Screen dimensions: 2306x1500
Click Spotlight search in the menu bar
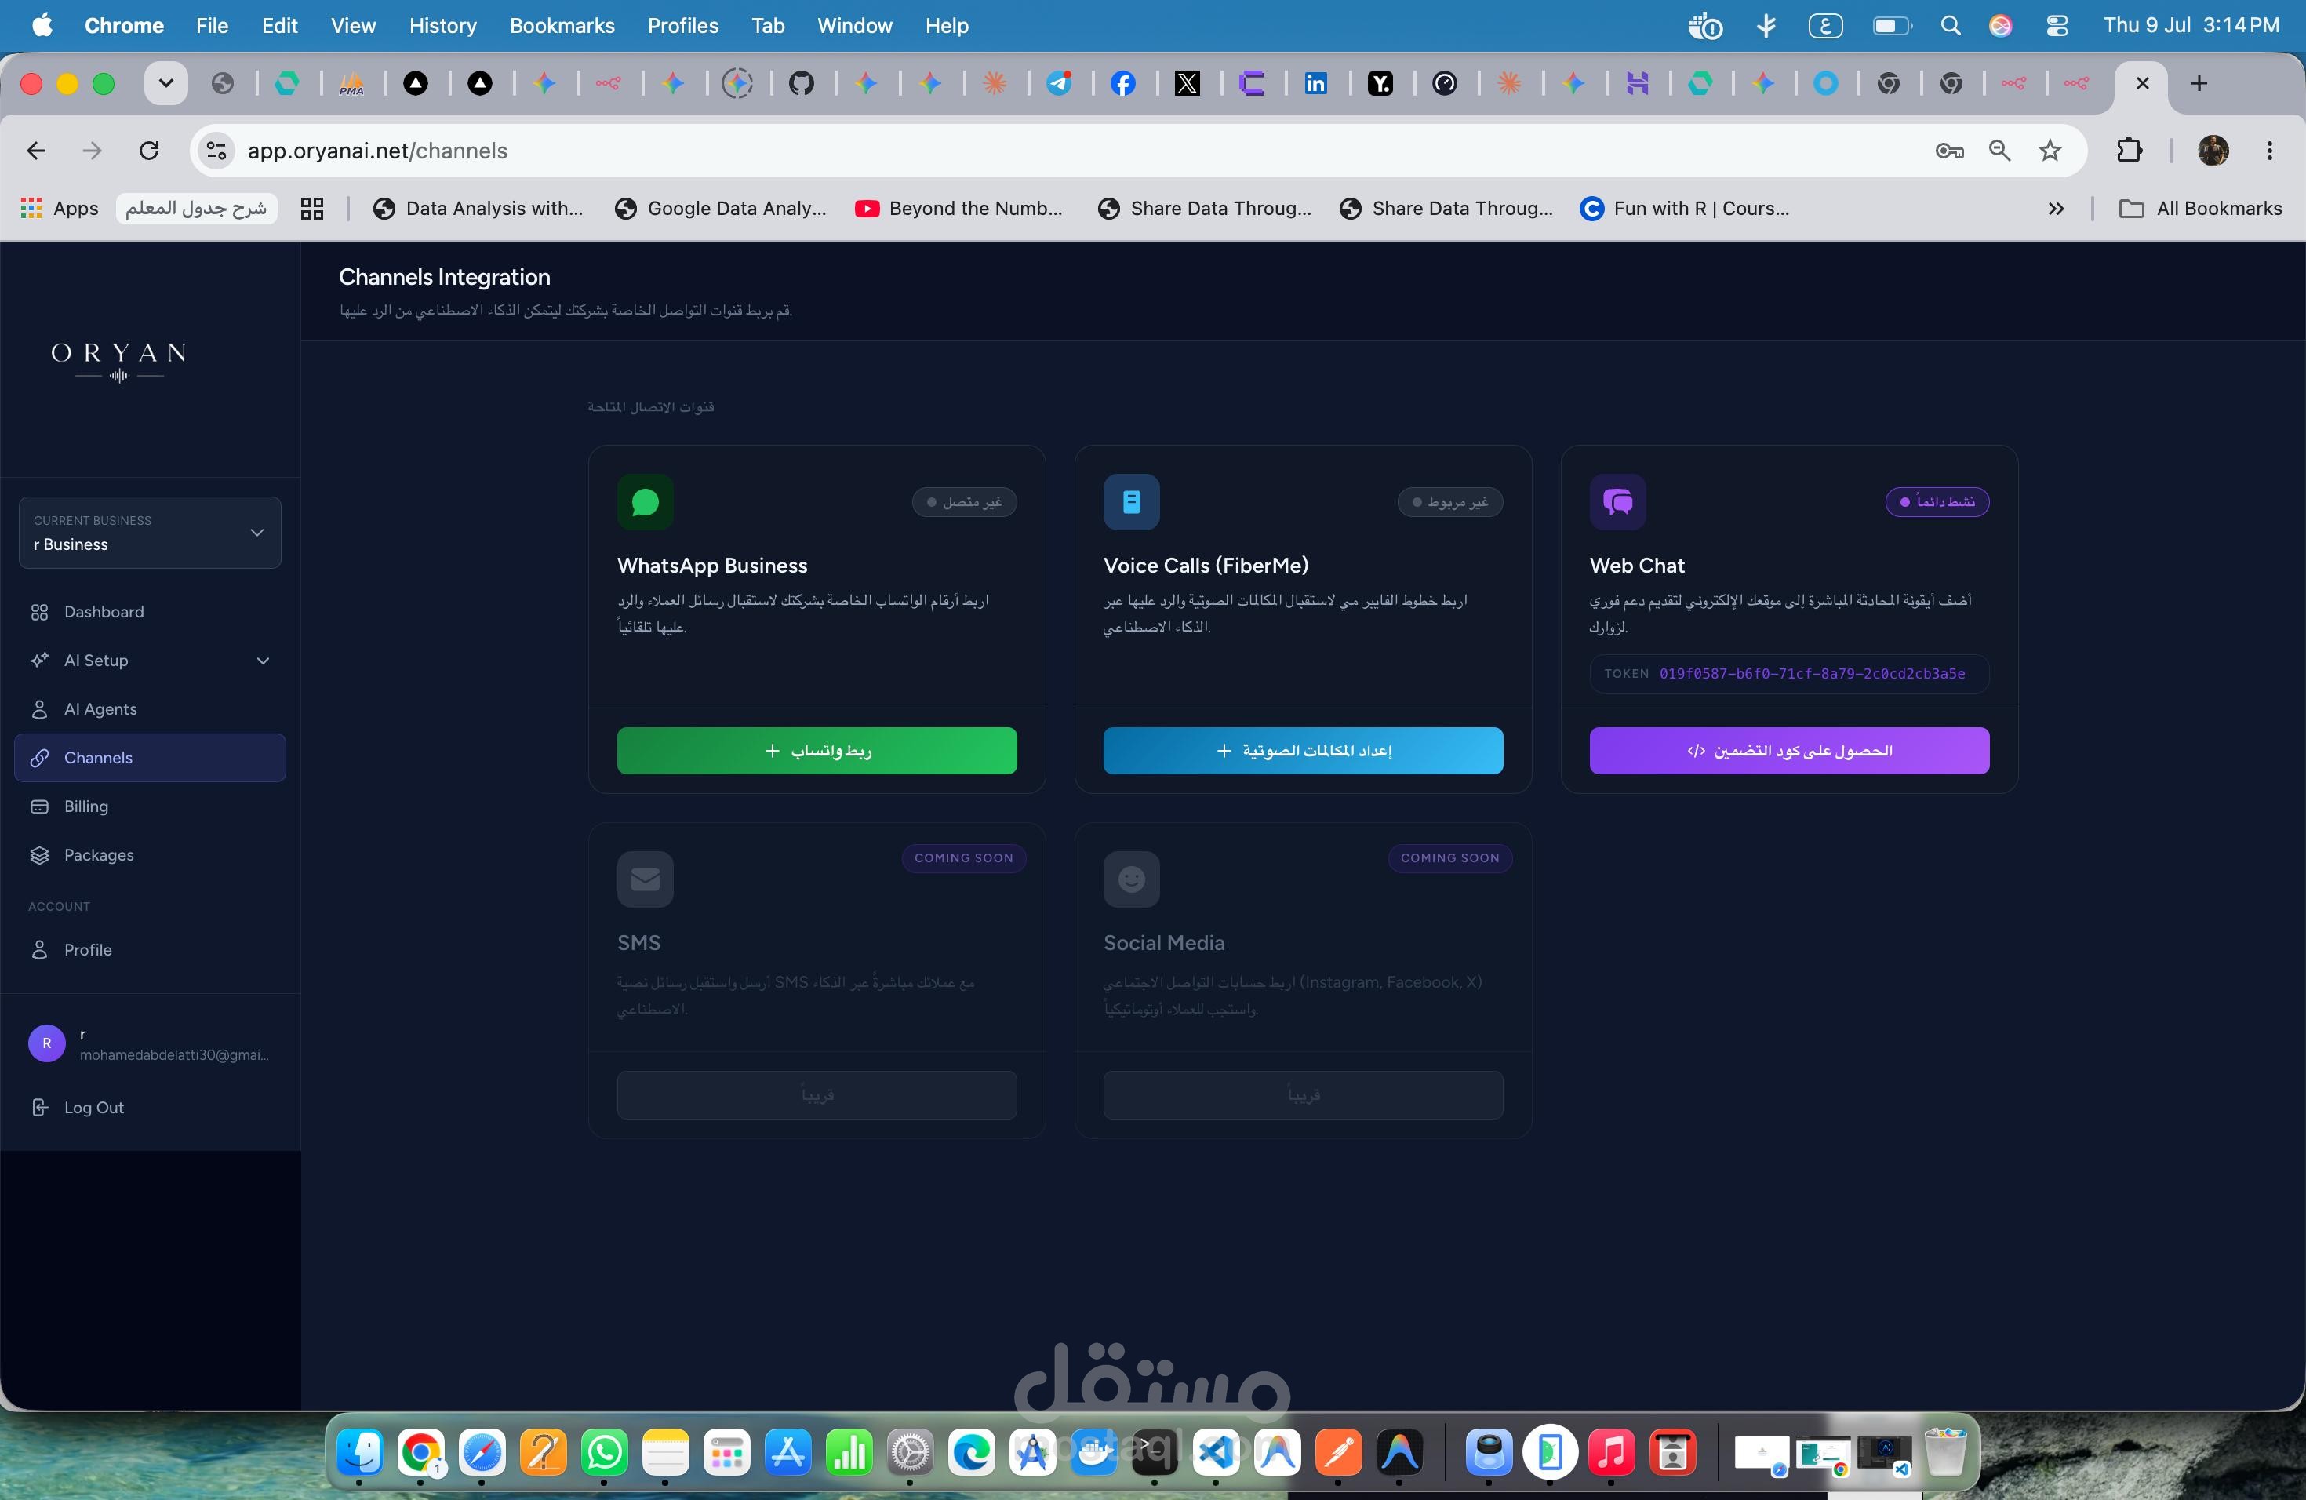point(1951,26)
